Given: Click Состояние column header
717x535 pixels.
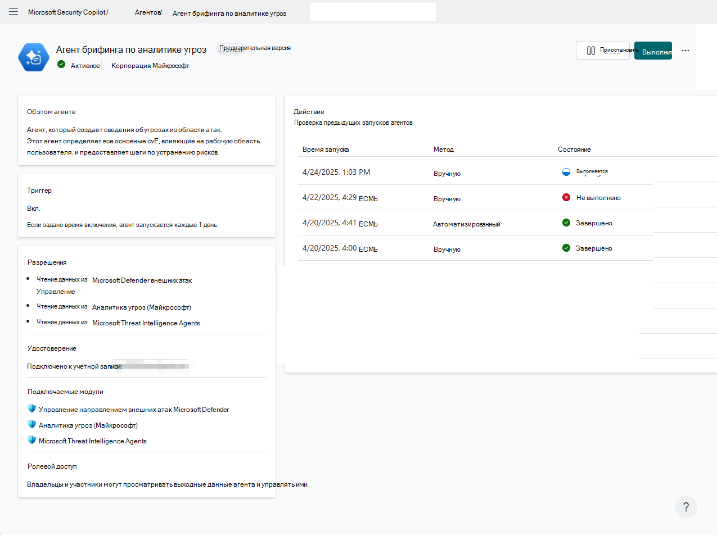Looking at the screenshot, I should click(x=574, y=149).
